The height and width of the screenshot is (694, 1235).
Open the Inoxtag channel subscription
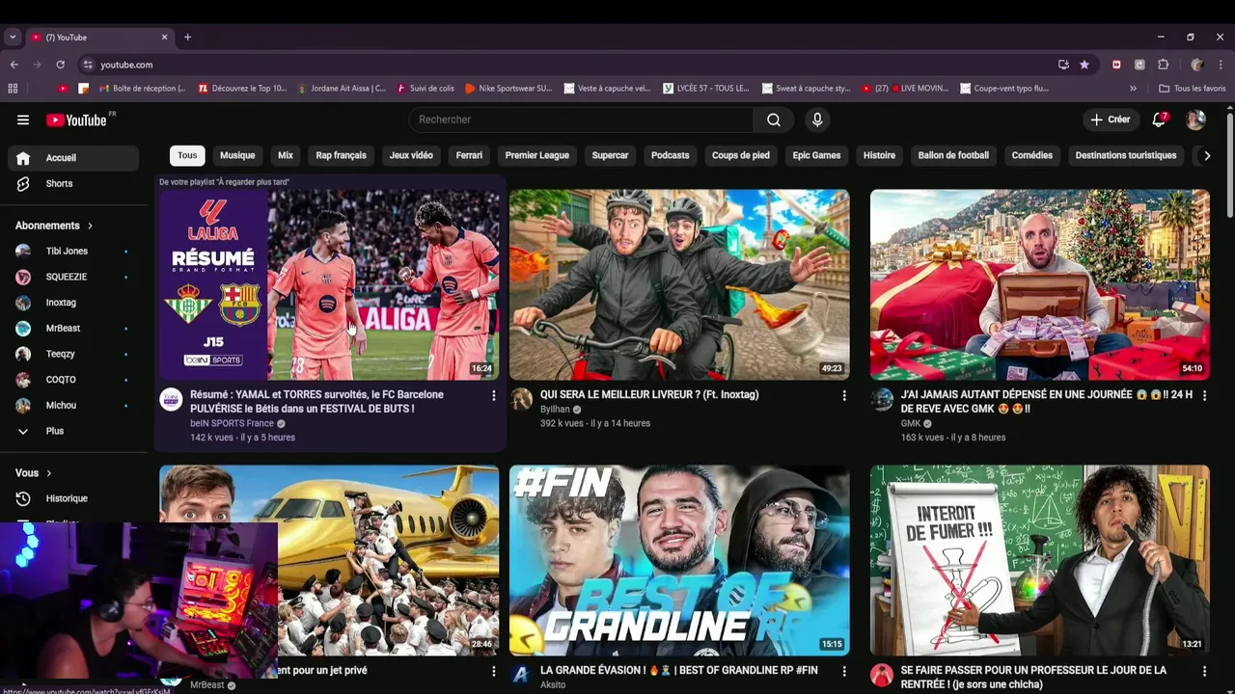pos(73,303)
